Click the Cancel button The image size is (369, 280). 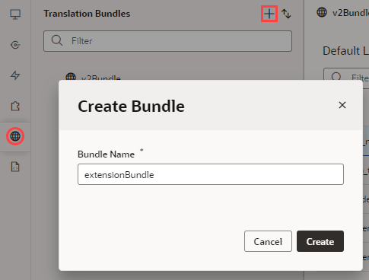[x=268, y=241]
